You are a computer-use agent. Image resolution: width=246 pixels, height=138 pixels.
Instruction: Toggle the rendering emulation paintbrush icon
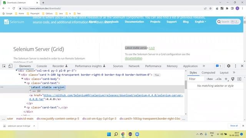pos(233,79)
